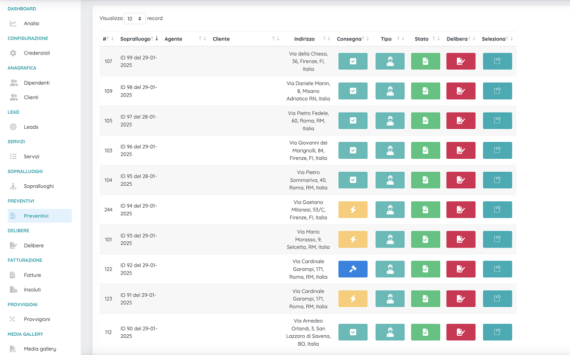Sort the table by Cliente column
570x355 pixels.
click(x=221, y=39)
